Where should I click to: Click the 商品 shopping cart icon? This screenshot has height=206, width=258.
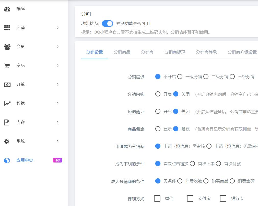7,66
